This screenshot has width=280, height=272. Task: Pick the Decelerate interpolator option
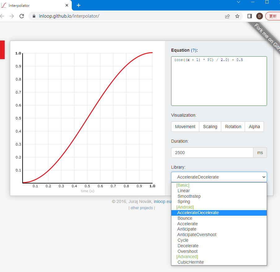pos(219,246)
